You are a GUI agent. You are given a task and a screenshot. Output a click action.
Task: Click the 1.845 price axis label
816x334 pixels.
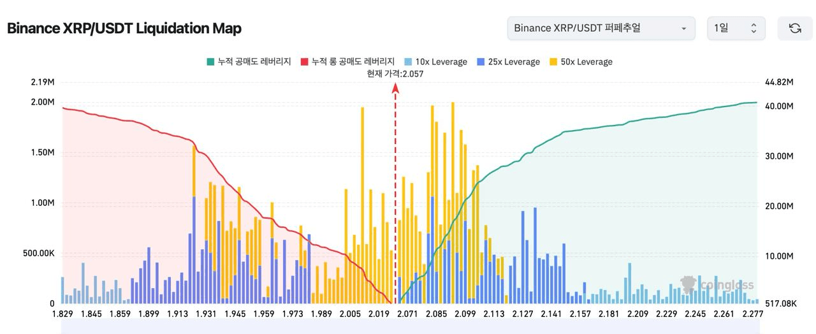pos(91,314)
